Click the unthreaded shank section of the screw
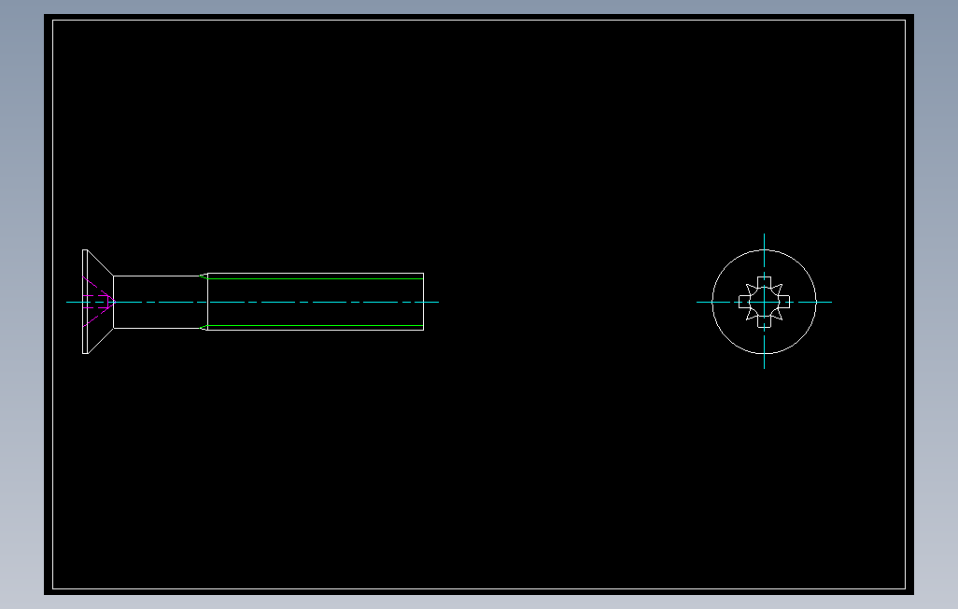 [160, 302]
